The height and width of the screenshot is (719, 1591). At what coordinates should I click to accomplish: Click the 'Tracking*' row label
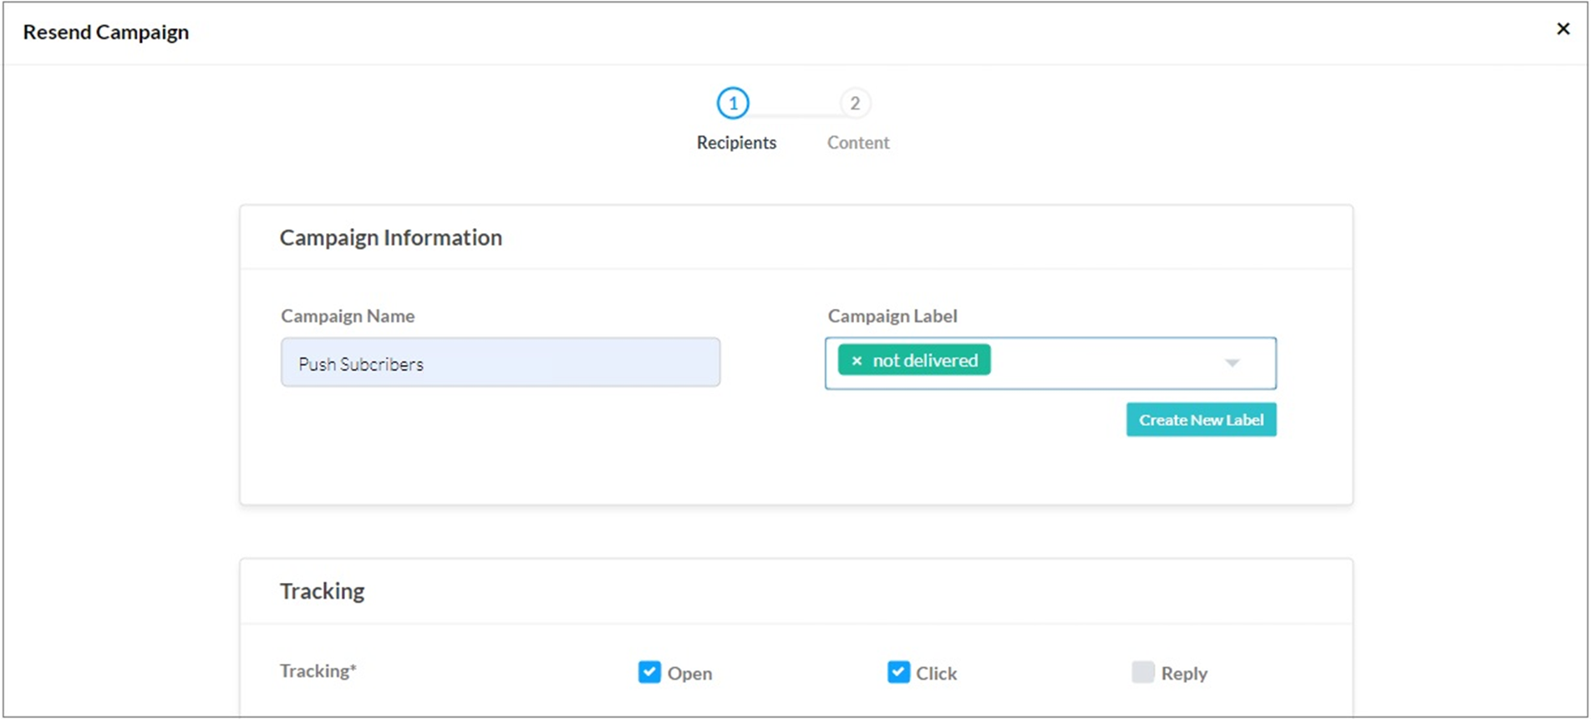click(x=318, y=671)
